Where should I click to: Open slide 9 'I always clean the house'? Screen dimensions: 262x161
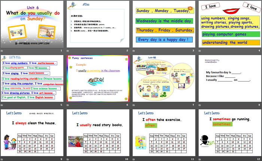click(32, 133)
